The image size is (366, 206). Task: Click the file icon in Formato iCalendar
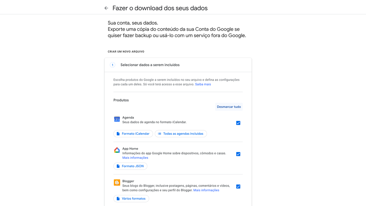pyautogui.click(x=118, y=134)
